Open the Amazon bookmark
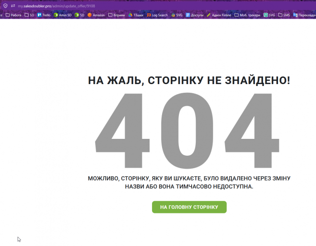The height and width of the screenshot is (246, 316). [x=96, y=15]
